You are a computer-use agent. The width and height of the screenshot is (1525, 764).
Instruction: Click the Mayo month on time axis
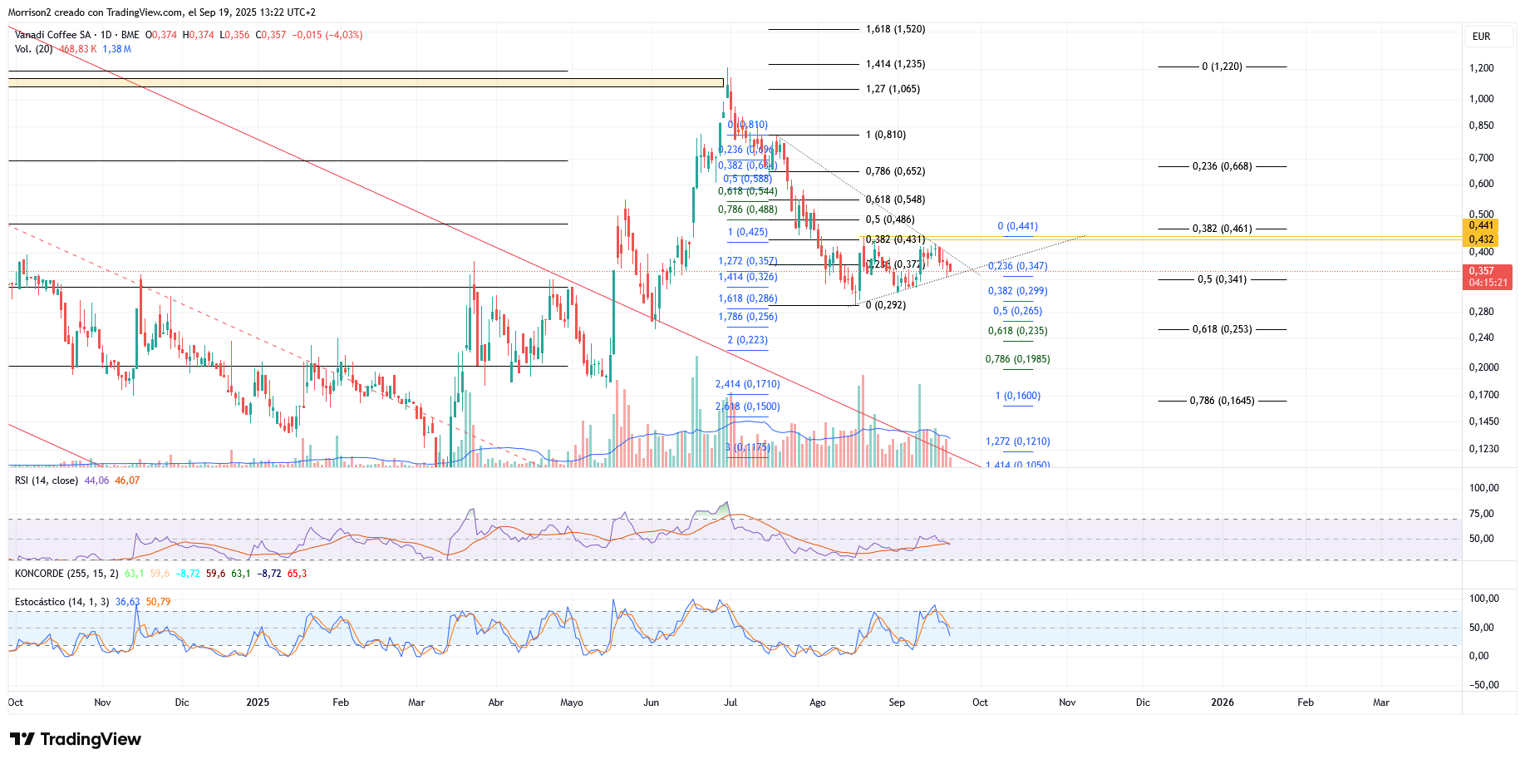pyautogui.click(x=572, y=702)
